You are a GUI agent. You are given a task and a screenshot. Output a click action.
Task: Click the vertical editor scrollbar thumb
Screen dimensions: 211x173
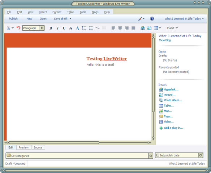tap(153, 75)
